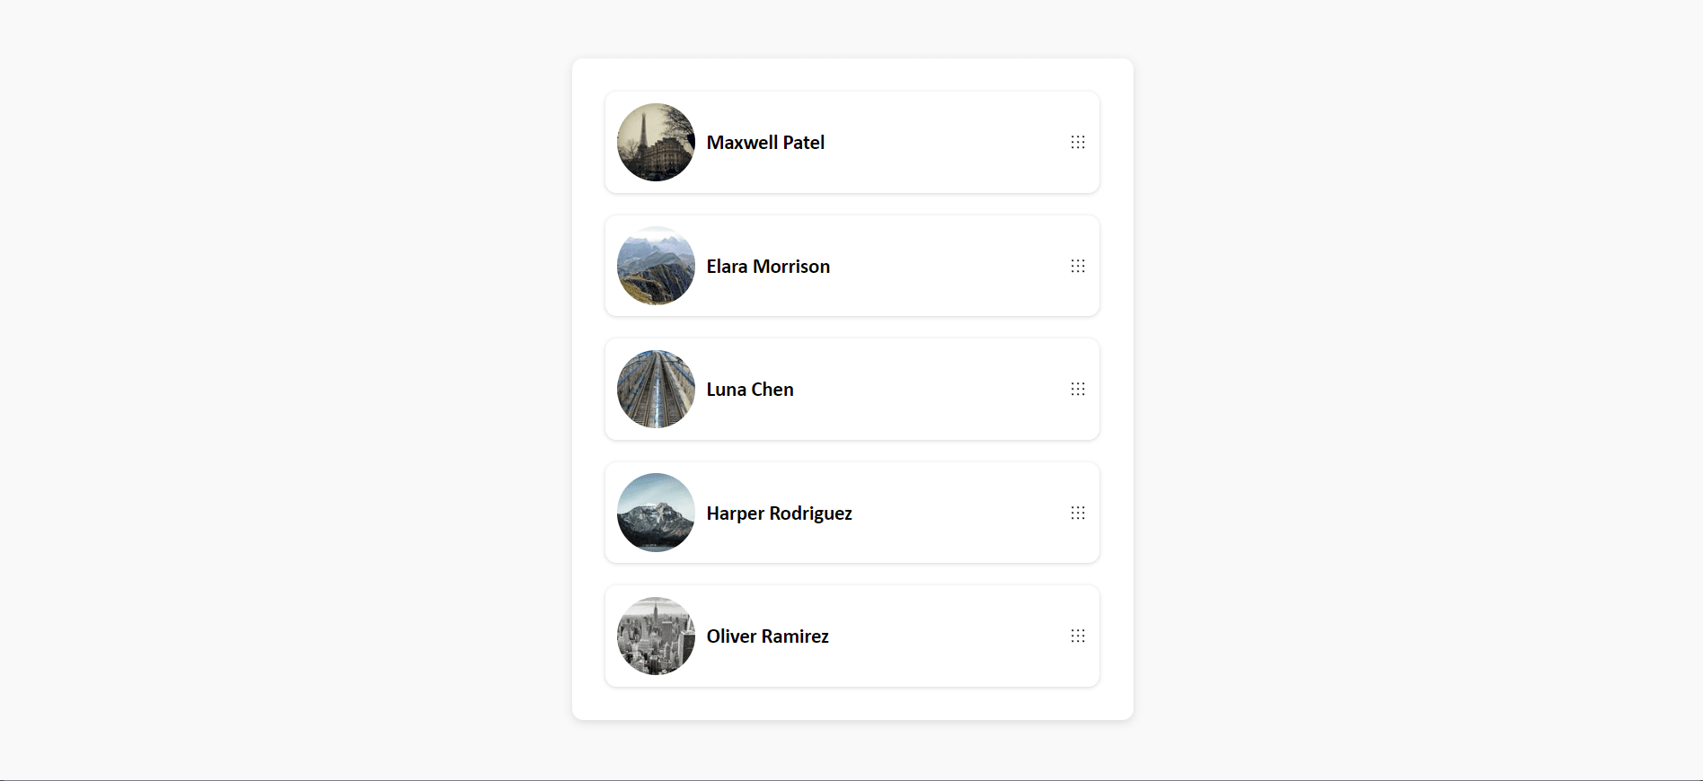The width and height of the screenshot is (1703, 781).
Task: Select Harper Rodriguez's snowy mountain avatar
Action: coord(656,513)
